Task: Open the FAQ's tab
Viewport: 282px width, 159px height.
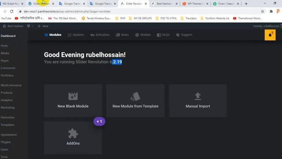Action: point(163,35)
